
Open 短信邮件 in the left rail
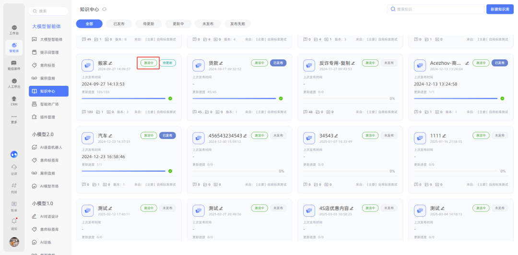[14, 65]
